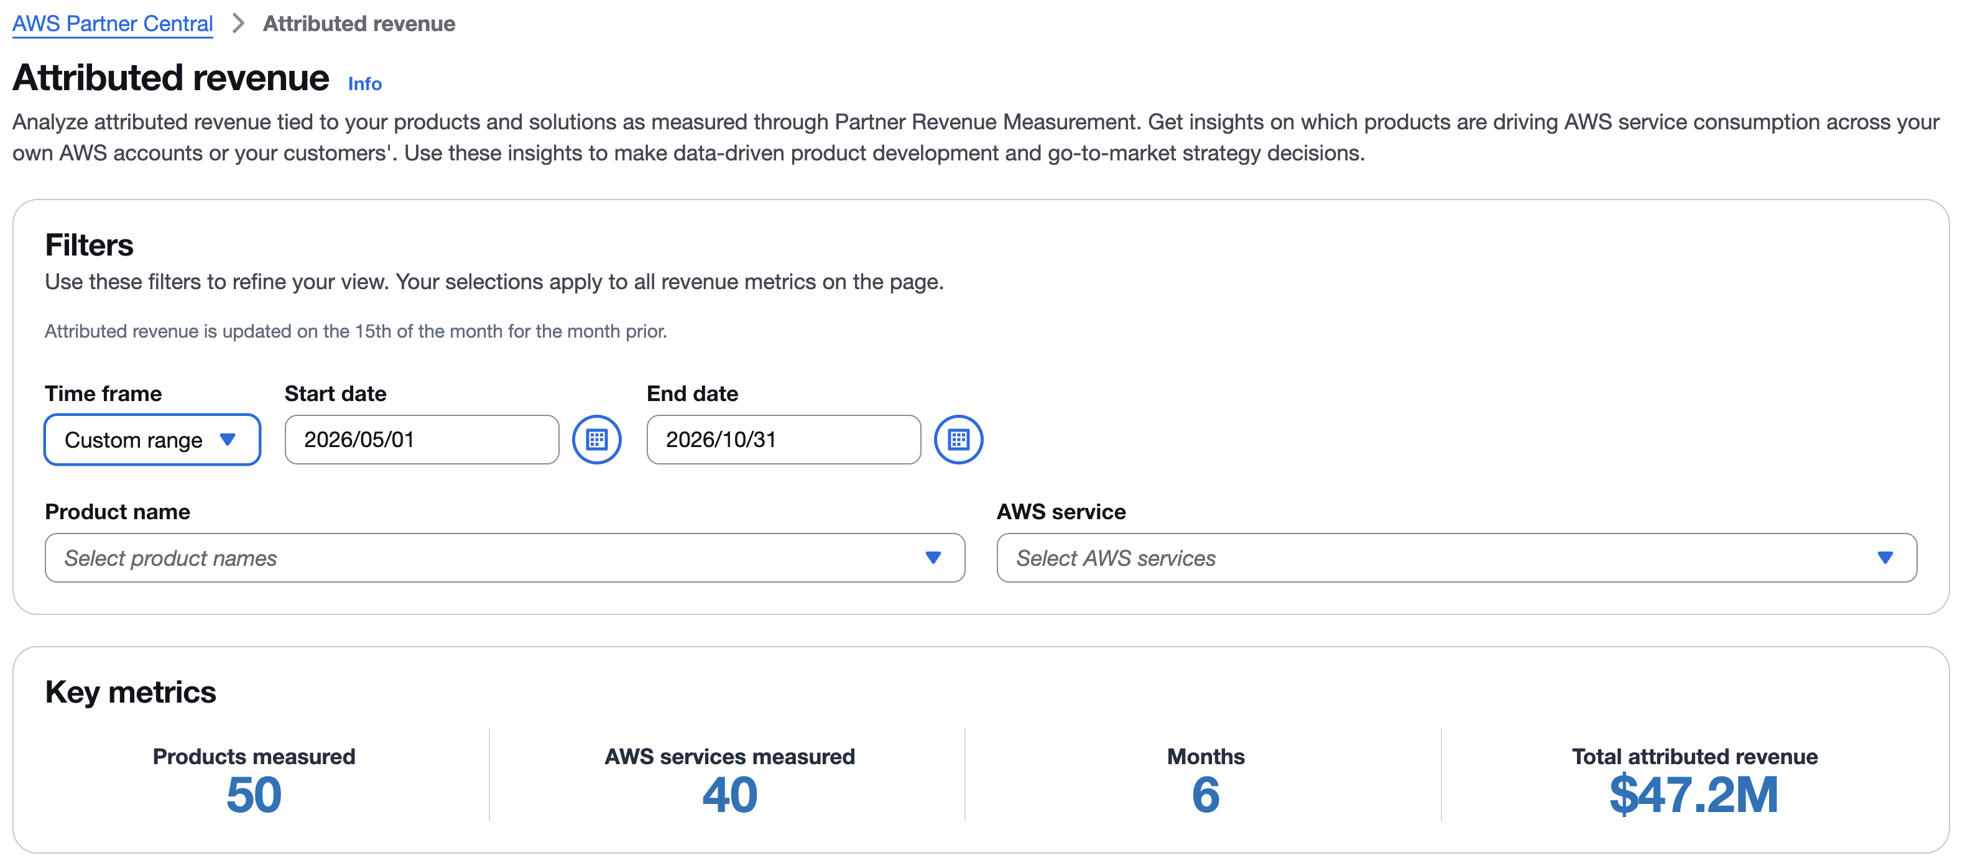Click the Products measured value 50
This screenshot has width=1965, height=868.
point(254,795)
